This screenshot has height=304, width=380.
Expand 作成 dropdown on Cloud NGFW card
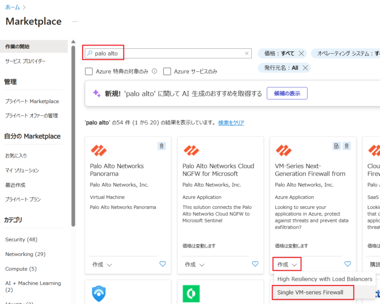195,265
